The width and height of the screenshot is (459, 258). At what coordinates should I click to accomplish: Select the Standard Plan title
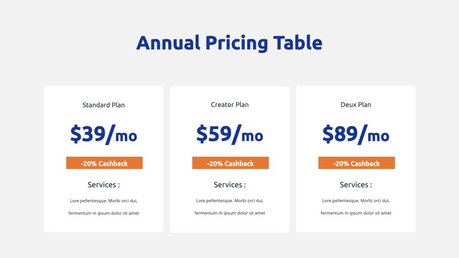click(104, 105)
